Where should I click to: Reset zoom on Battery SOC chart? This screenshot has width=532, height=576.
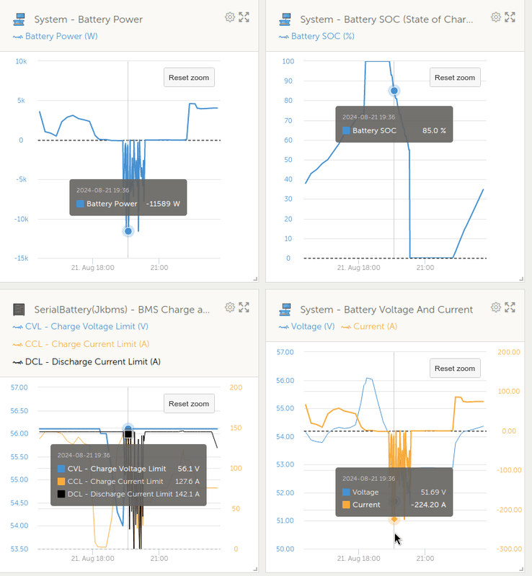click(455, 78)
